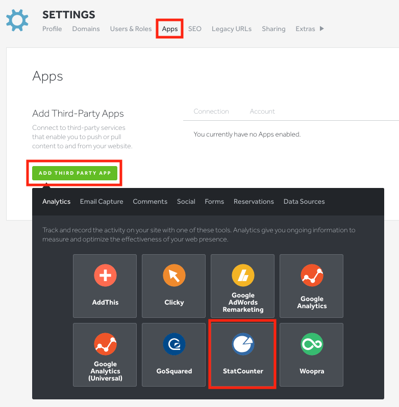The height and width of the screenshot is (407, 399).
Task: Select the GoSquared app icon
Action: (x=174, y=345)
